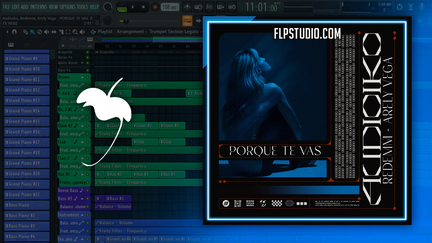Mute the White Noise track
Image resolution: width=432 pixels, height=243 pixels.
87,63
